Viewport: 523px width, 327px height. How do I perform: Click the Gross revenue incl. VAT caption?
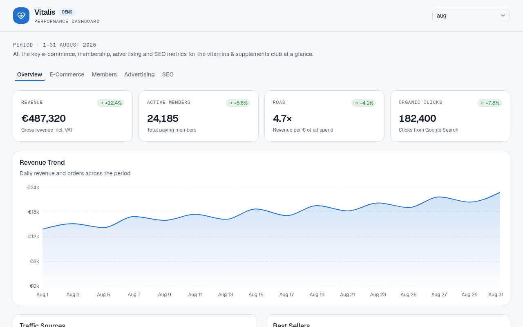[47, 130]
